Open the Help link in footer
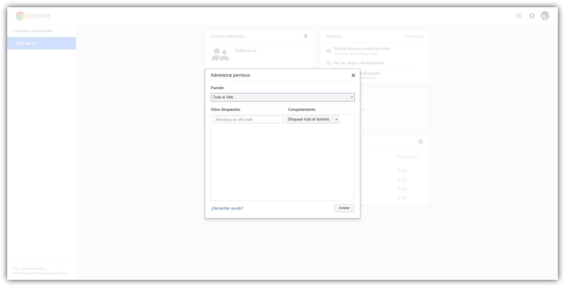The height and width of the screenshot is (287, 565). 15,269
